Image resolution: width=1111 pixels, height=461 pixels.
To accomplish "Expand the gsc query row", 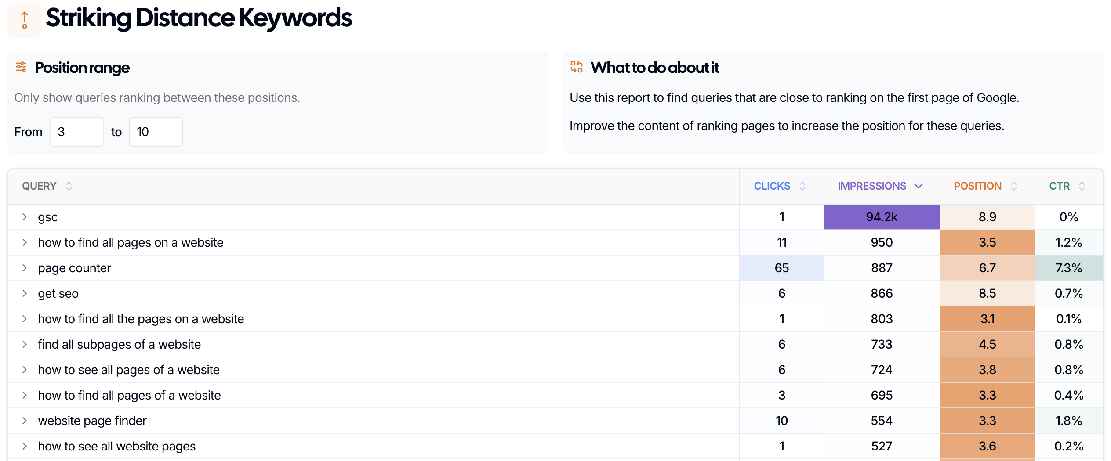I will click(x=25, y=217).
